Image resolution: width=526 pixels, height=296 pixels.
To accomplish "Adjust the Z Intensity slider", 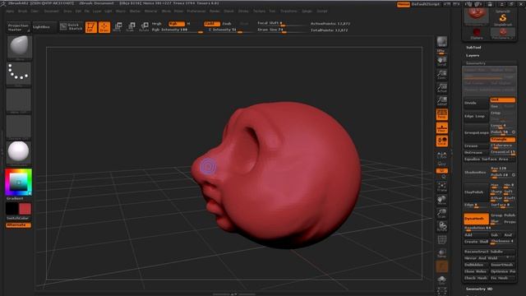I will point(228,30).
